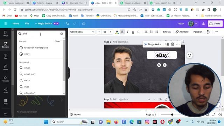Image resolution: width=224 pixels, height=126 pixels.
Task: Open text color picker
Action: [117, 32]
